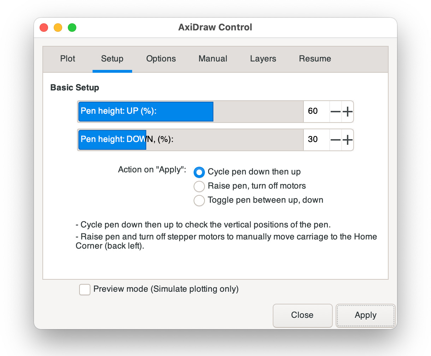Viewport: 431px width, 356px height.
Task: Click the Apply button
Action: pos(366,315)
